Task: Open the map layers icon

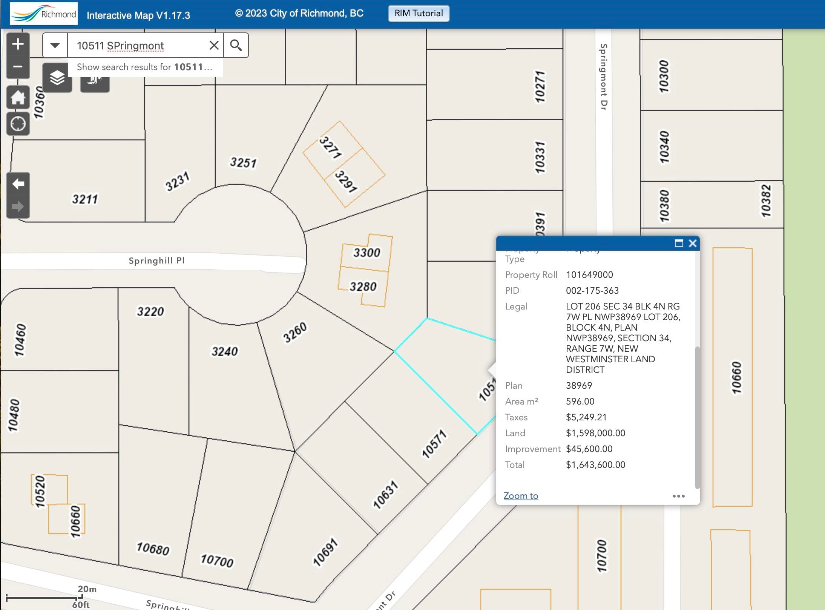Action: point(57,78)
